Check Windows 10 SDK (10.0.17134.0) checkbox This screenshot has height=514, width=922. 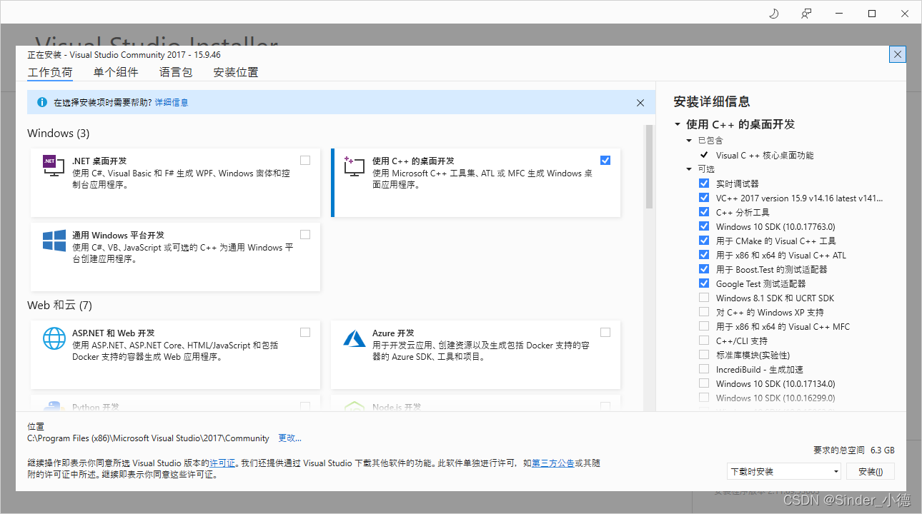point(704,383)
